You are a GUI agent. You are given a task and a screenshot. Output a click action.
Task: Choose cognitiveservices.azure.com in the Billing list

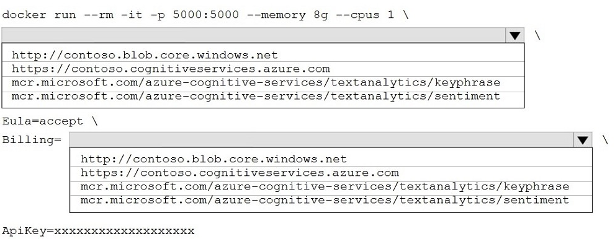click(x=331, y=173)
